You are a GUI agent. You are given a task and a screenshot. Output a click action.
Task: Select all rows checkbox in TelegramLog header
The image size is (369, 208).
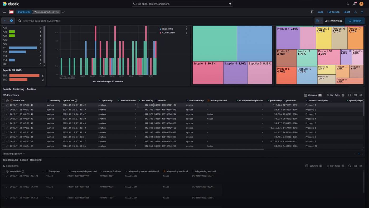3,171
